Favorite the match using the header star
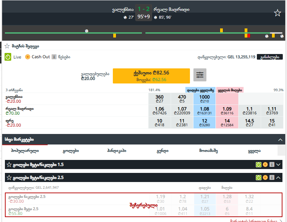This screenshot has height=222, width=287. (x=277, y=13)
